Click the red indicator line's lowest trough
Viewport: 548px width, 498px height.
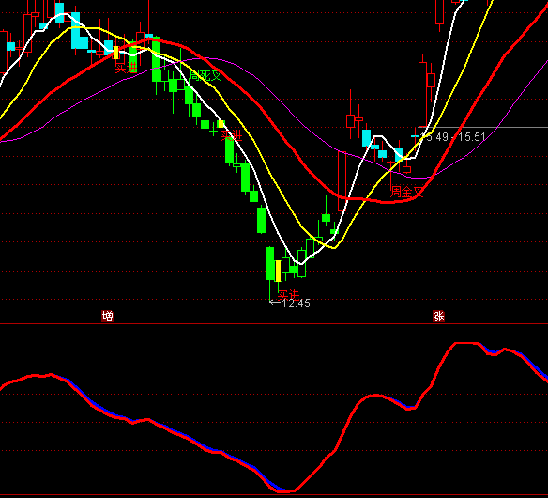286,490
